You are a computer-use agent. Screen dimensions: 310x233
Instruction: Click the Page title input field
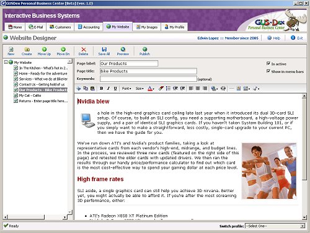[148, 71]
